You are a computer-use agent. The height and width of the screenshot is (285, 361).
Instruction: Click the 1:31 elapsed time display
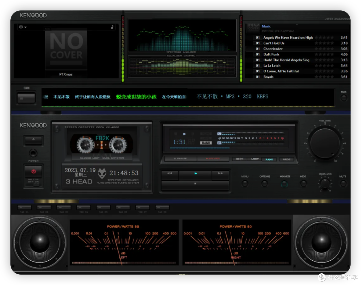(x=179, y=142)
